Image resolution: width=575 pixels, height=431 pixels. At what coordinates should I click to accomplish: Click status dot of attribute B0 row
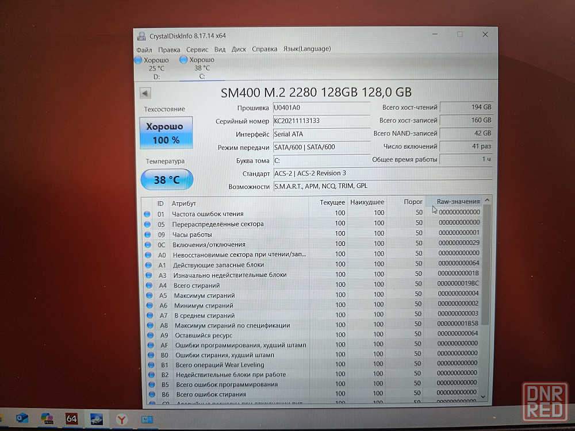151,355
